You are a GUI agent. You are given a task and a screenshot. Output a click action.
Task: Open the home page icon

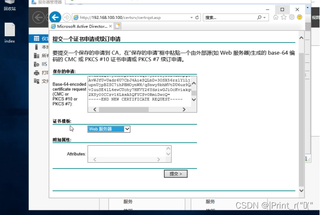tap(276, 18)
